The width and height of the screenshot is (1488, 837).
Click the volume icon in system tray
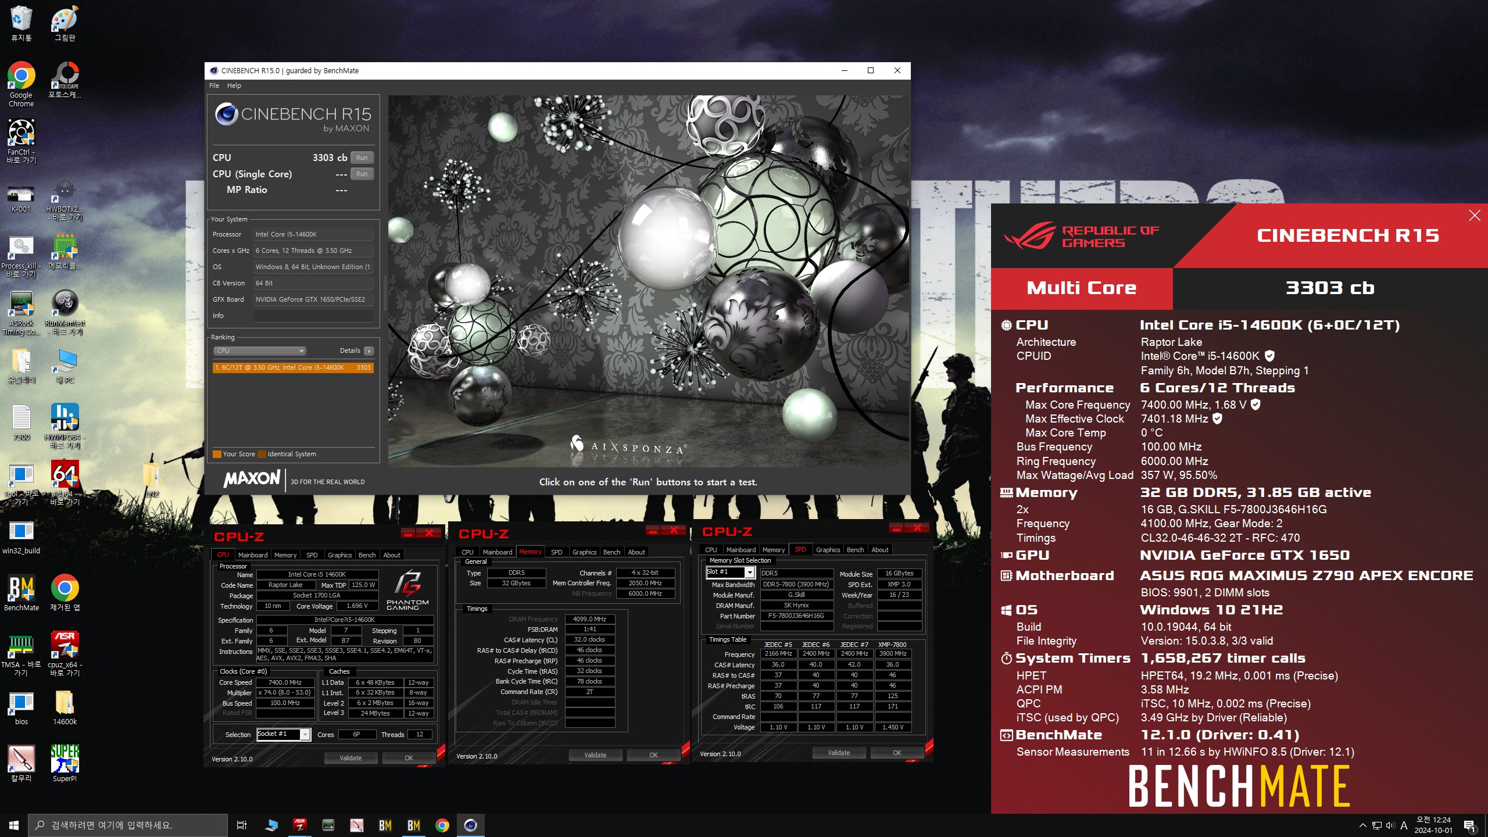(1390, 825)
